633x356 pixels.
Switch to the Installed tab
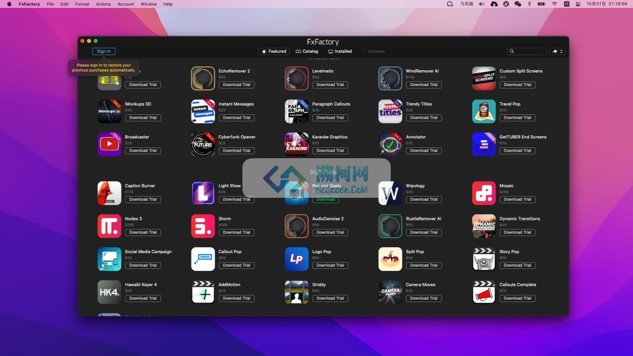click(x=340, y=51)
